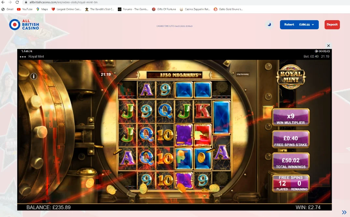
Task: Click the double-chevron expand arrow at bottom right
Action: (344, 212)
